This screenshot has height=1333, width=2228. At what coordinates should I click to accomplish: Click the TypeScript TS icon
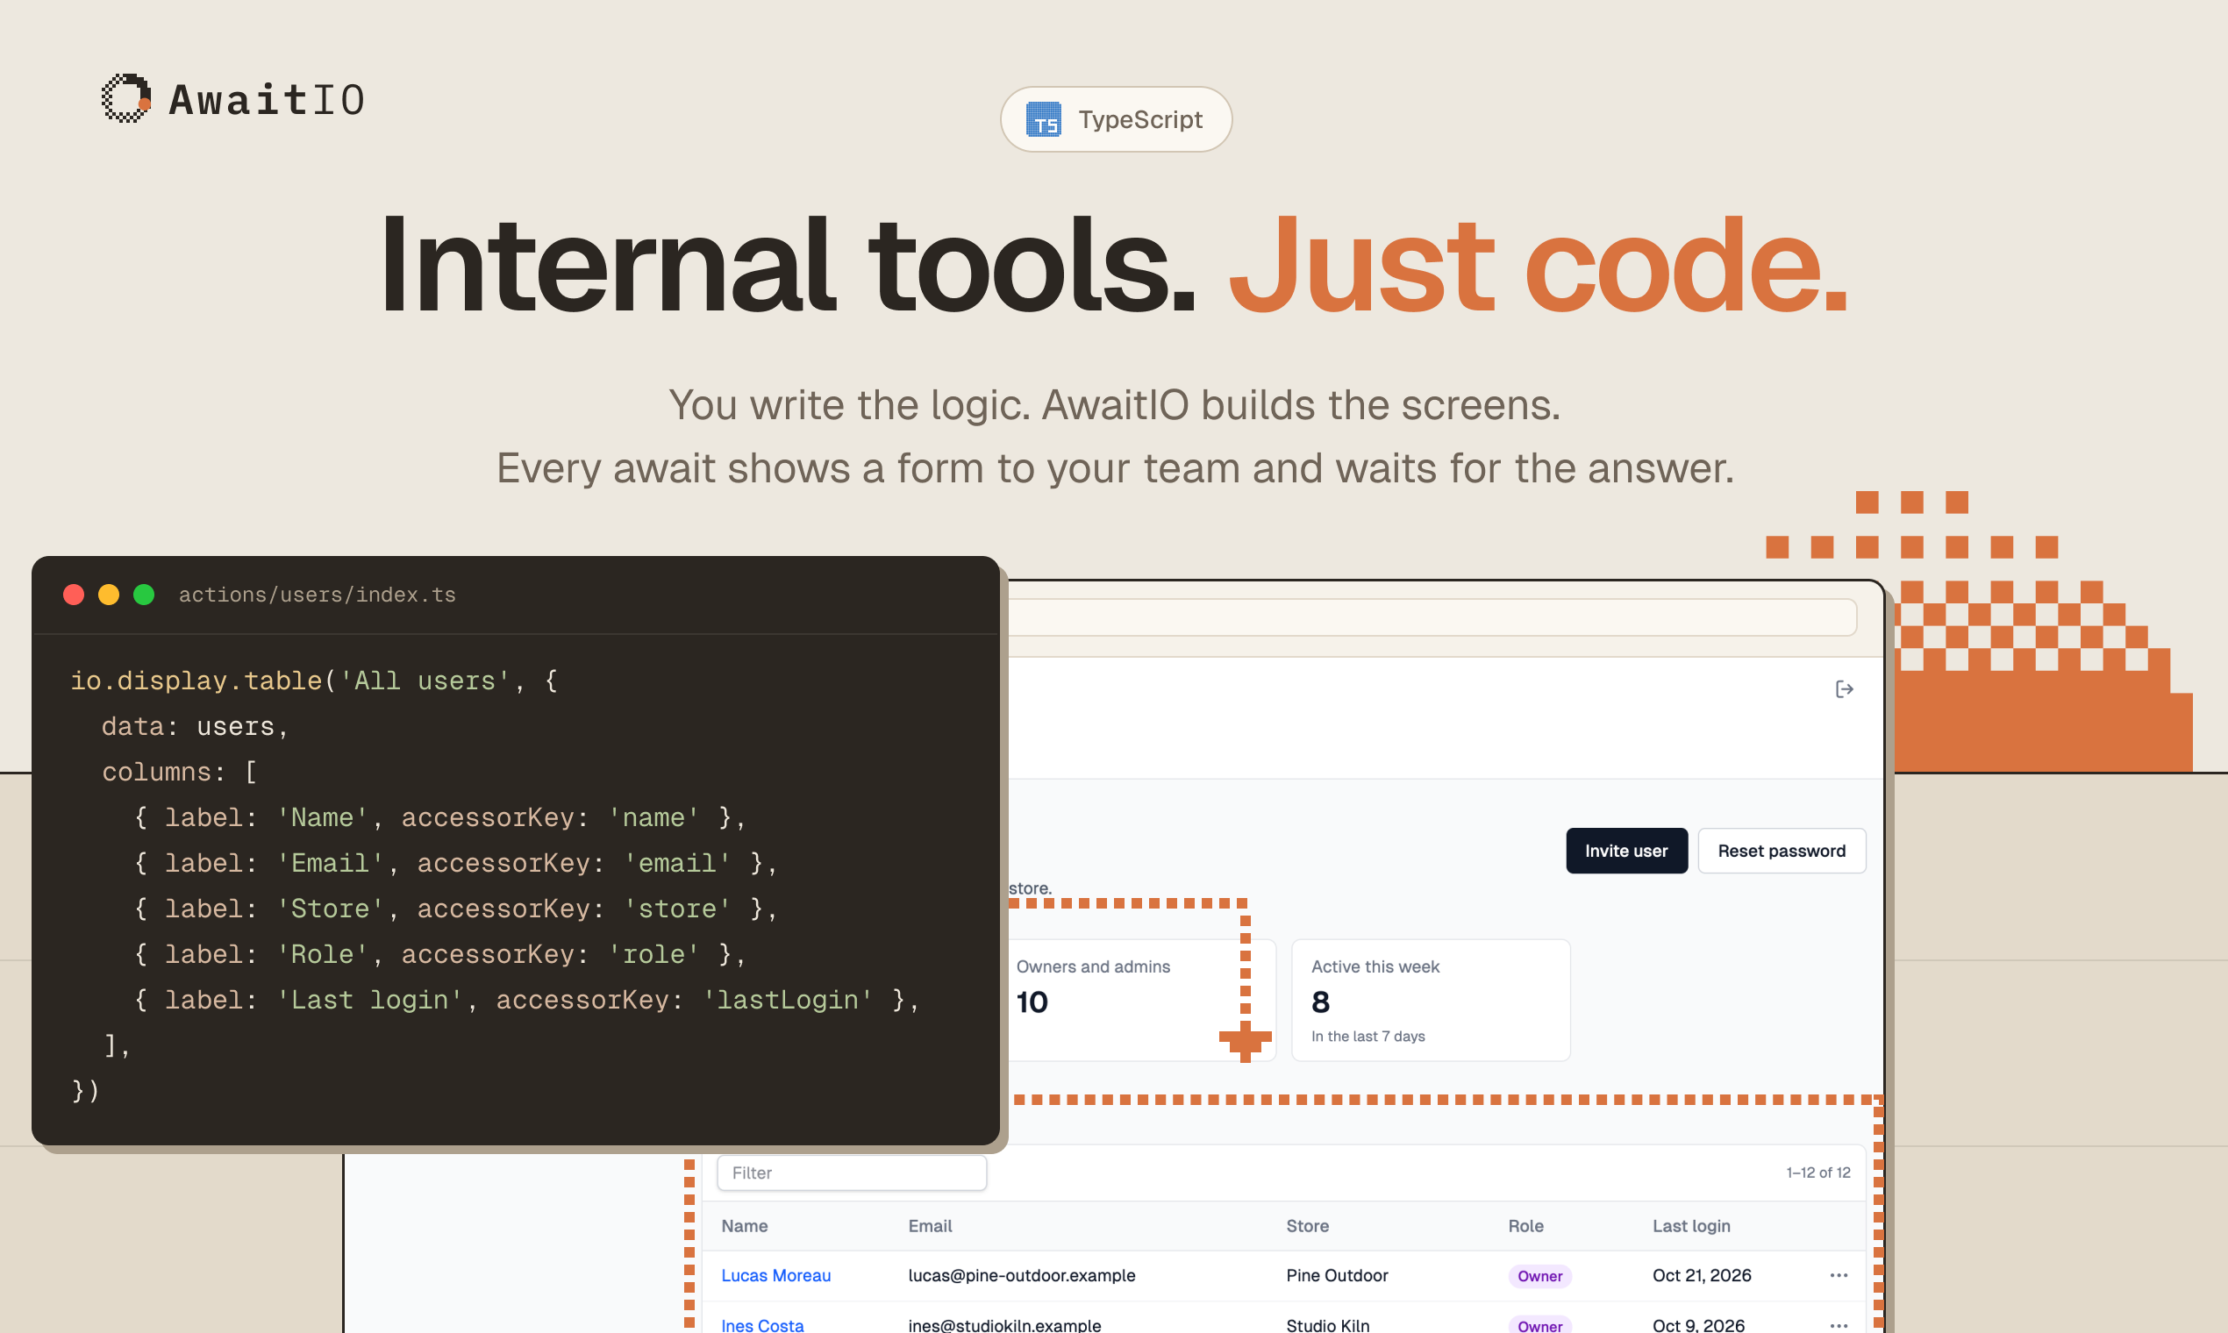1043,119
